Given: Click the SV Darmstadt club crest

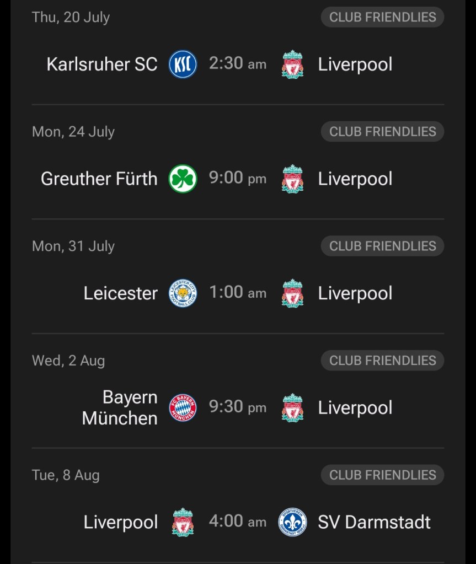Looking at the screenshot, I should tap(292, 522).
